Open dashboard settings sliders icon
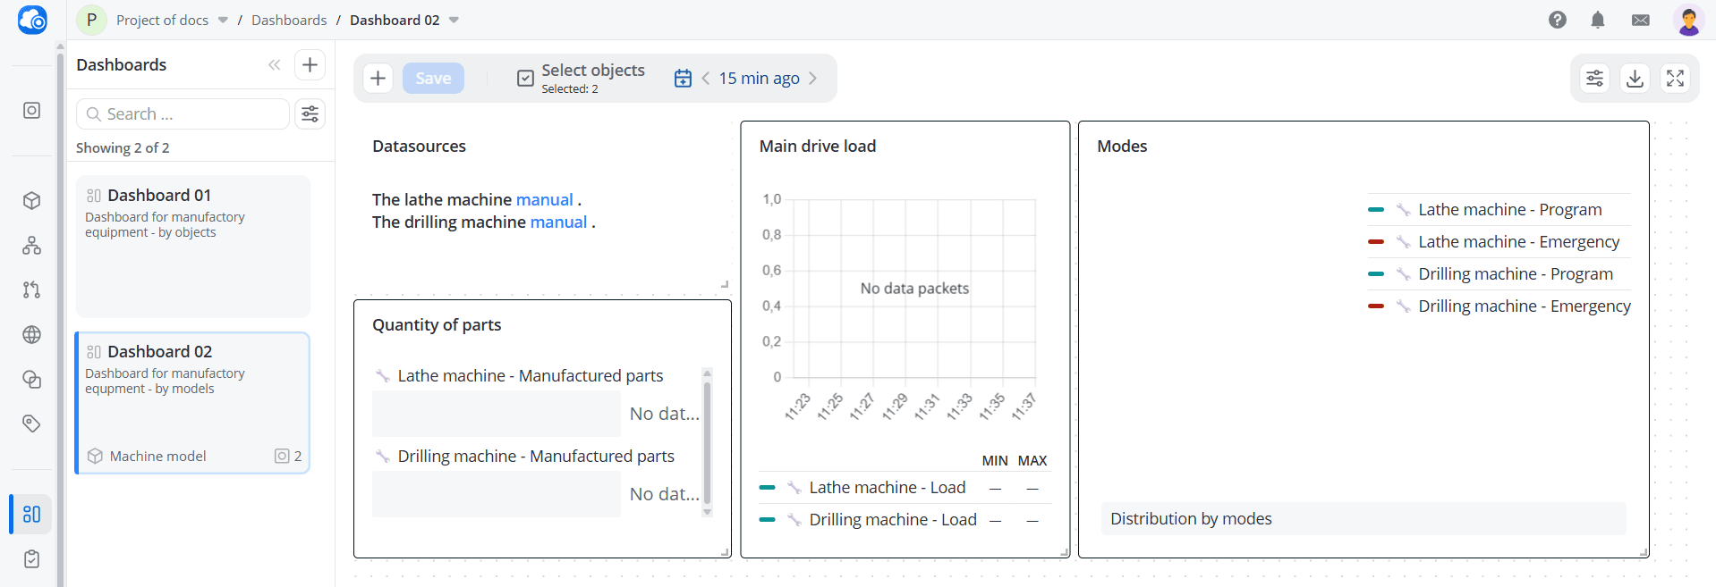Screen dimensions: 1716x587 [1594, 78]
